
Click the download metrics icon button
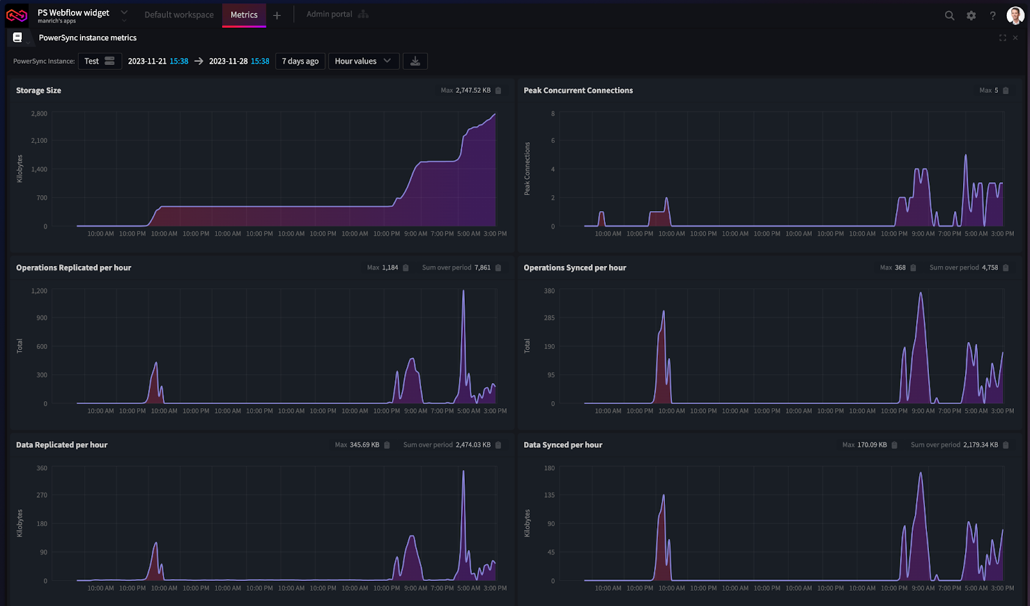pos(415,61)
